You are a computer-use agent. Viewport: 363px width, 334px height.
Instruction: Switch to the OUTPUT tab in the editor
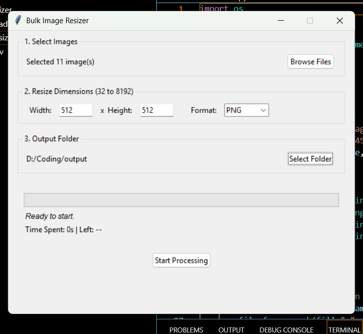(231, 330)
